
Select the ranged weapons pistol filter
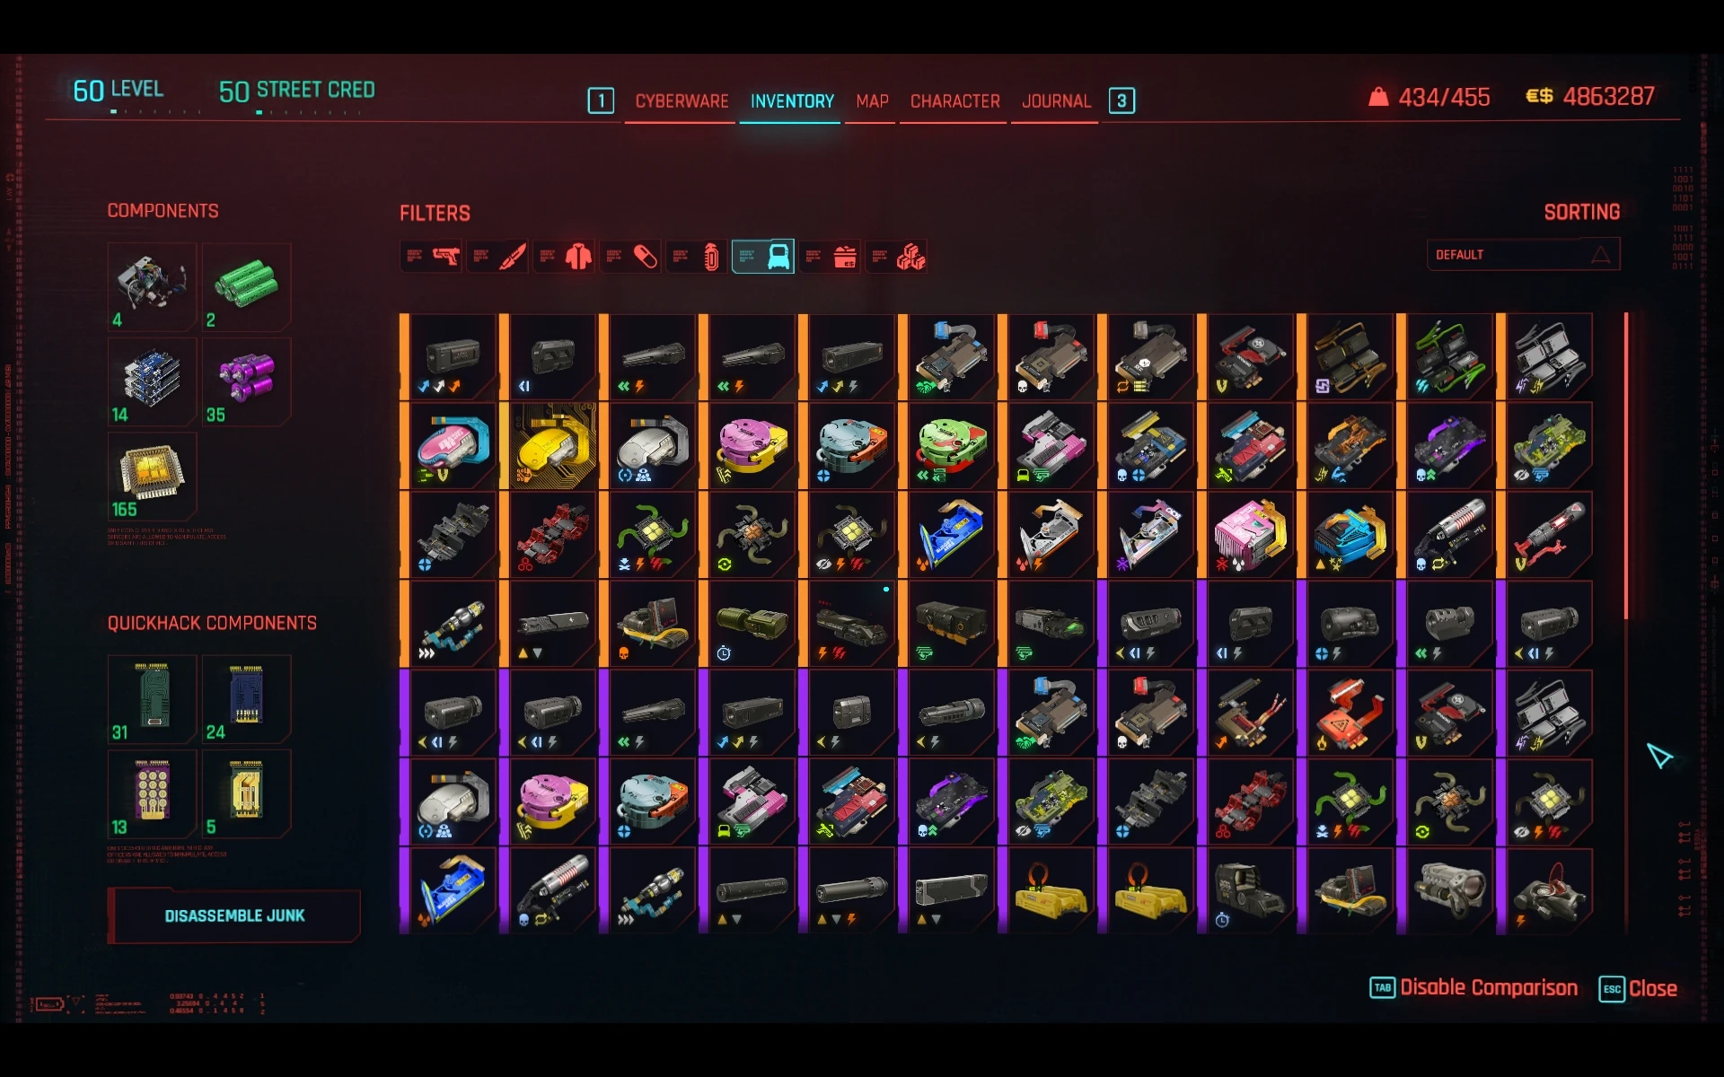coord(432,258)
